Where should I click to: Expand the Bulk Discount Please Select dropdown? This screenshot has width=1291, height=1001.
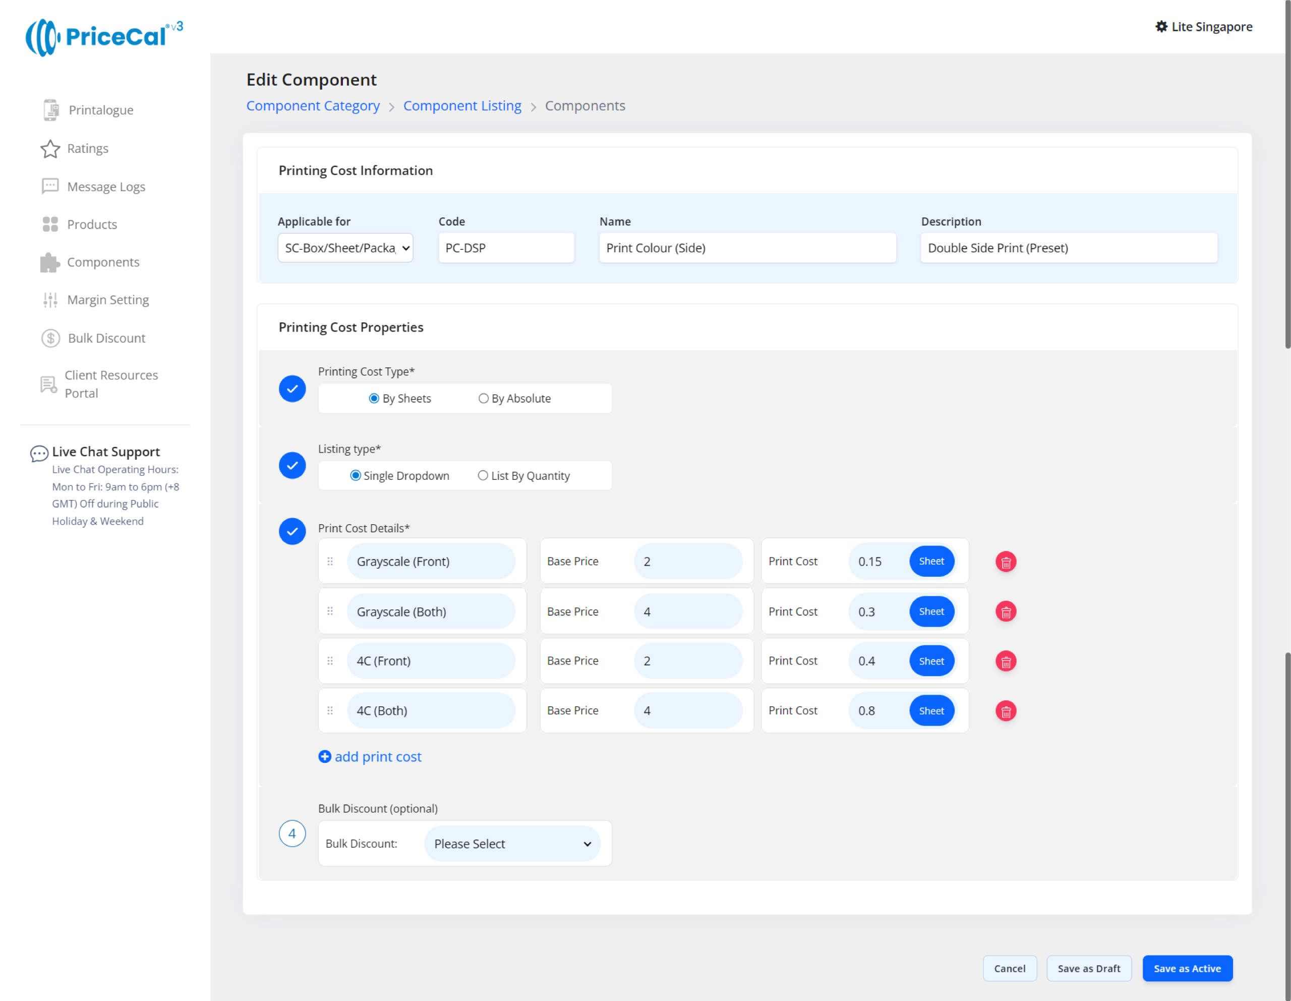click(512, 843)
